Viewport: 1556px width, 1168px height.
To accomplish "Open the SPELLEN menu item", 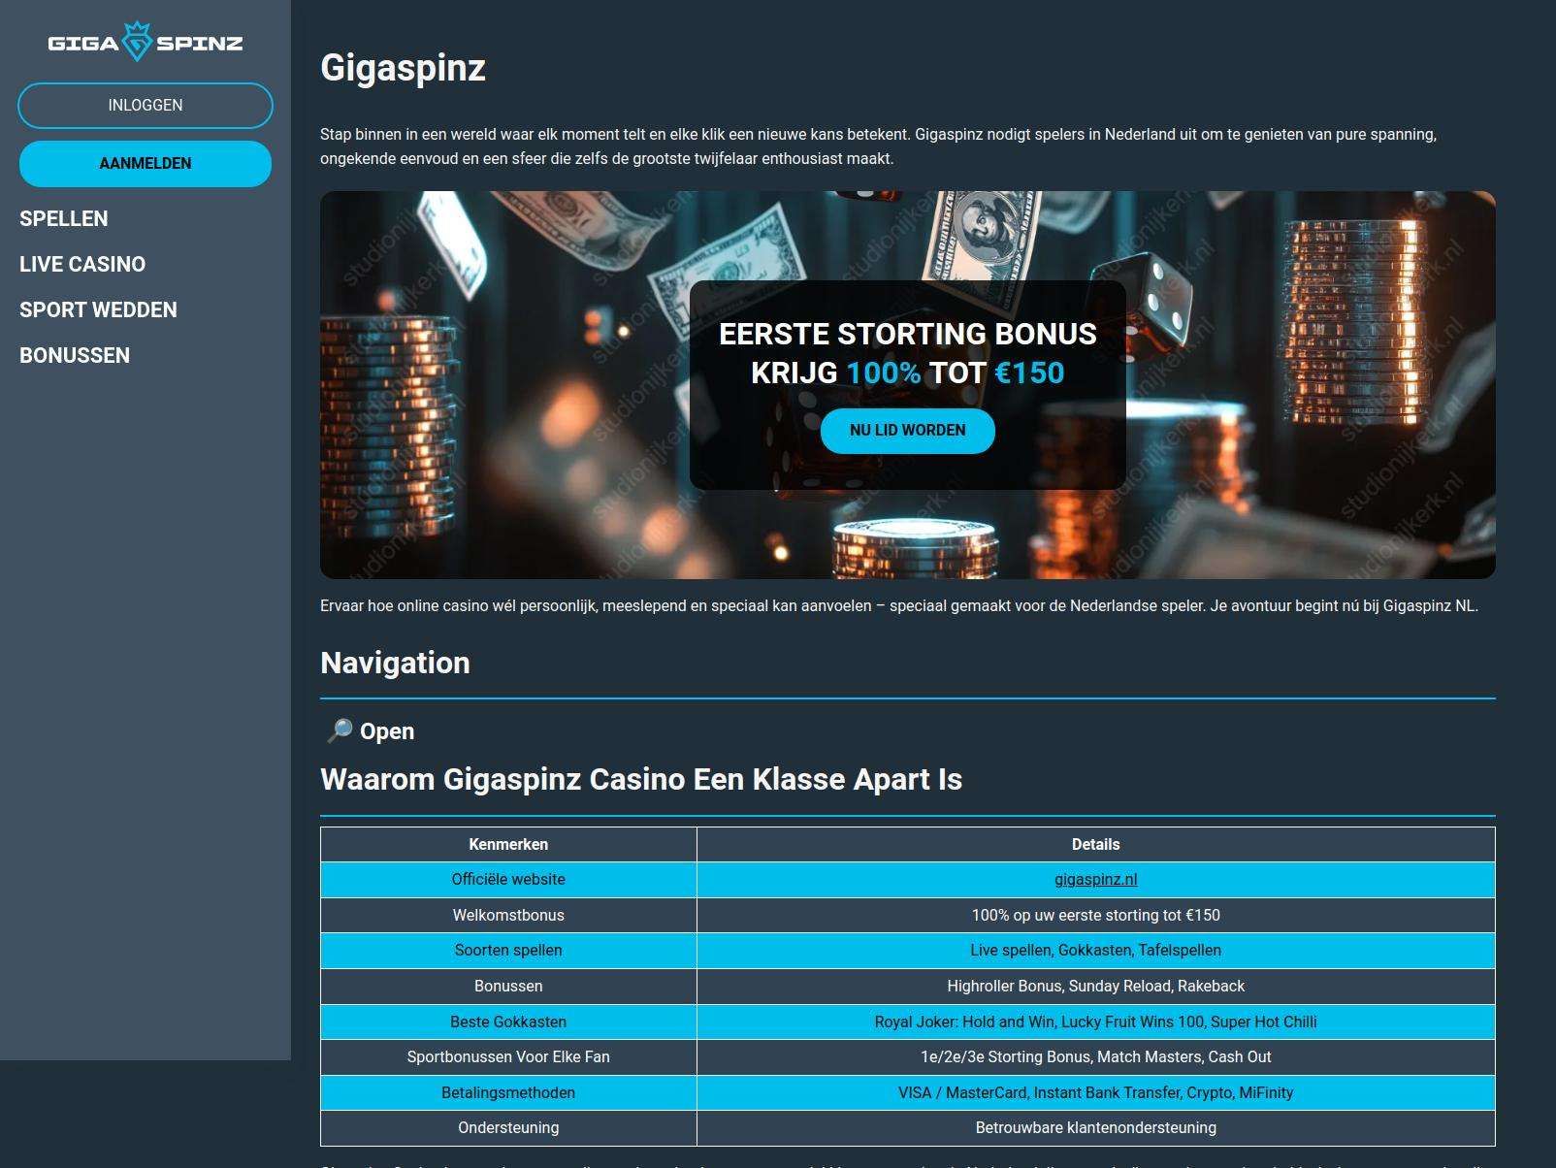I will tap(64, 218).
